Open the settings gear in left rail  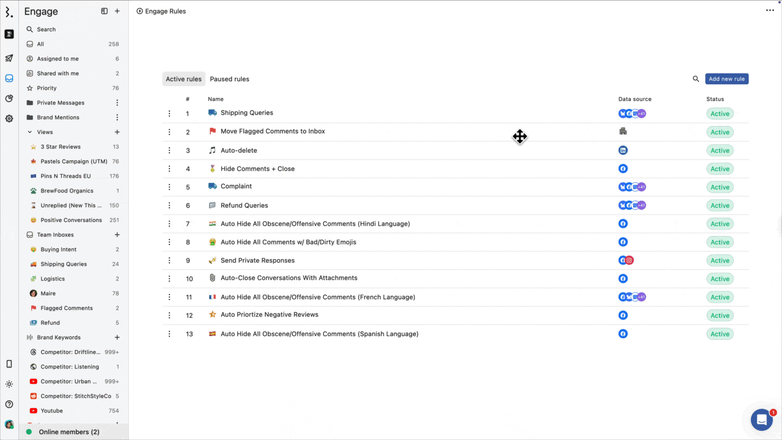pos(9,119)
